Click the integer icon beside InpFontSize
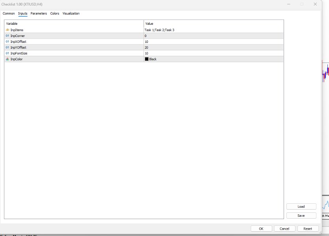 [x=7, y=53]
